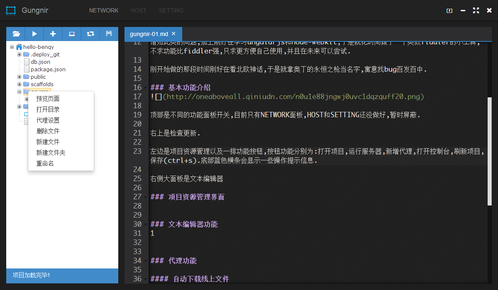498x290 pixels.
Task: Choose 预览页面 from context menu
Action: tap(61, 99)
